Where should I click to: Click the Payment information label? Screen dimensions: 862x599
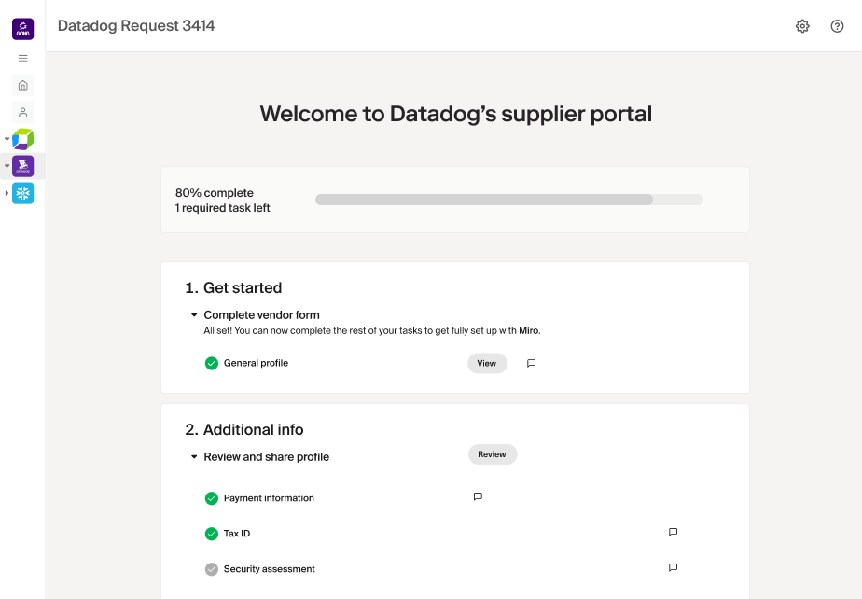[269, 498]
